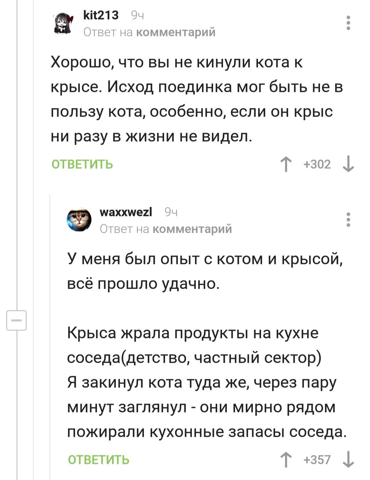Click the +302 rating score
Screen dimensions: 370x480
[317, 165]
